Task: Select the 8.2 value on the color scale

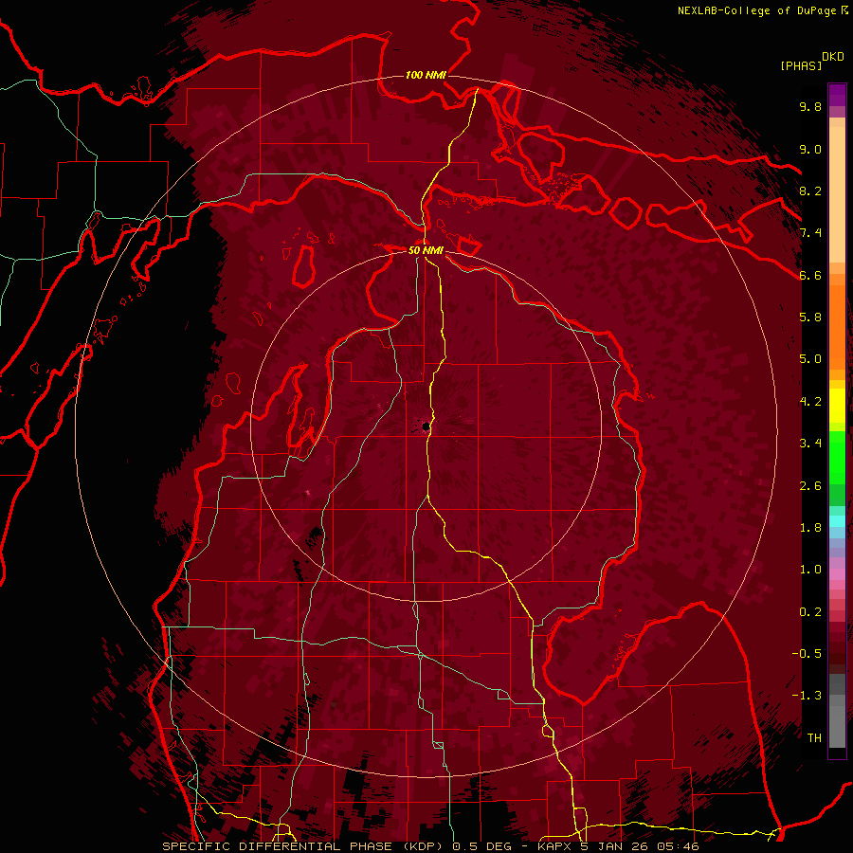Action: click(810, 191)
